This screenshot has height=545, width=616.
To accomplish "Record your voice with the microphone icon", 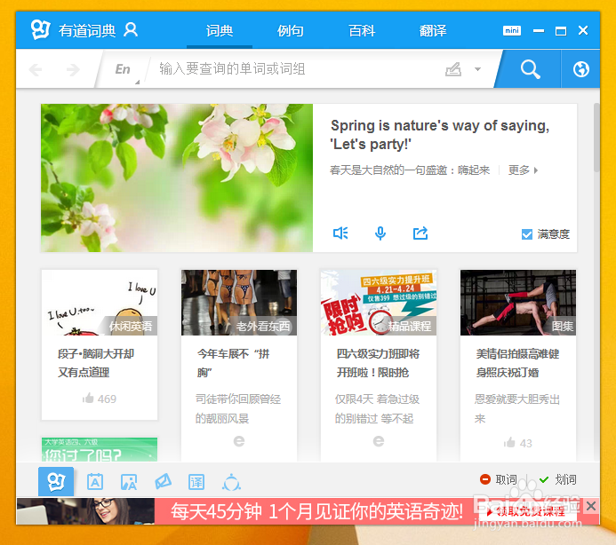I will (380, 233).
